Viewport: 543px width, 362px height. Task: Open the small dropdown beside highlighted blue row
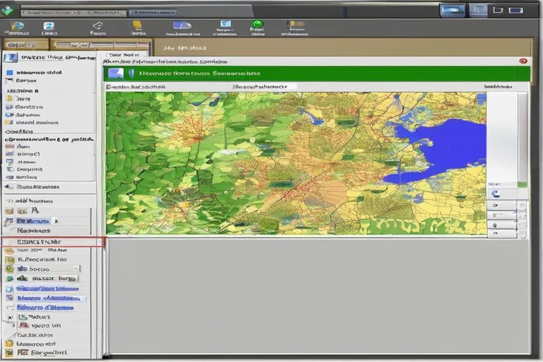coord(56,221)
